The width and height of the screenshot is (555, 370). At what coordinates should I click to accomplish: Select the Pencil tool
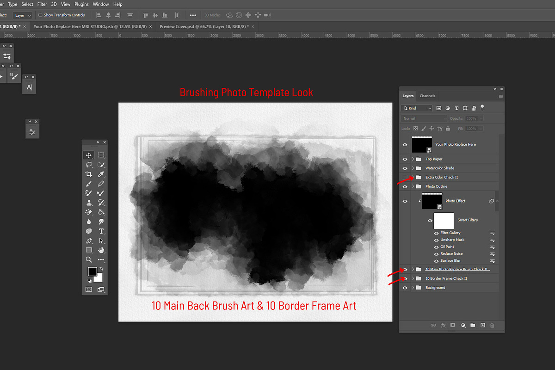101,184
